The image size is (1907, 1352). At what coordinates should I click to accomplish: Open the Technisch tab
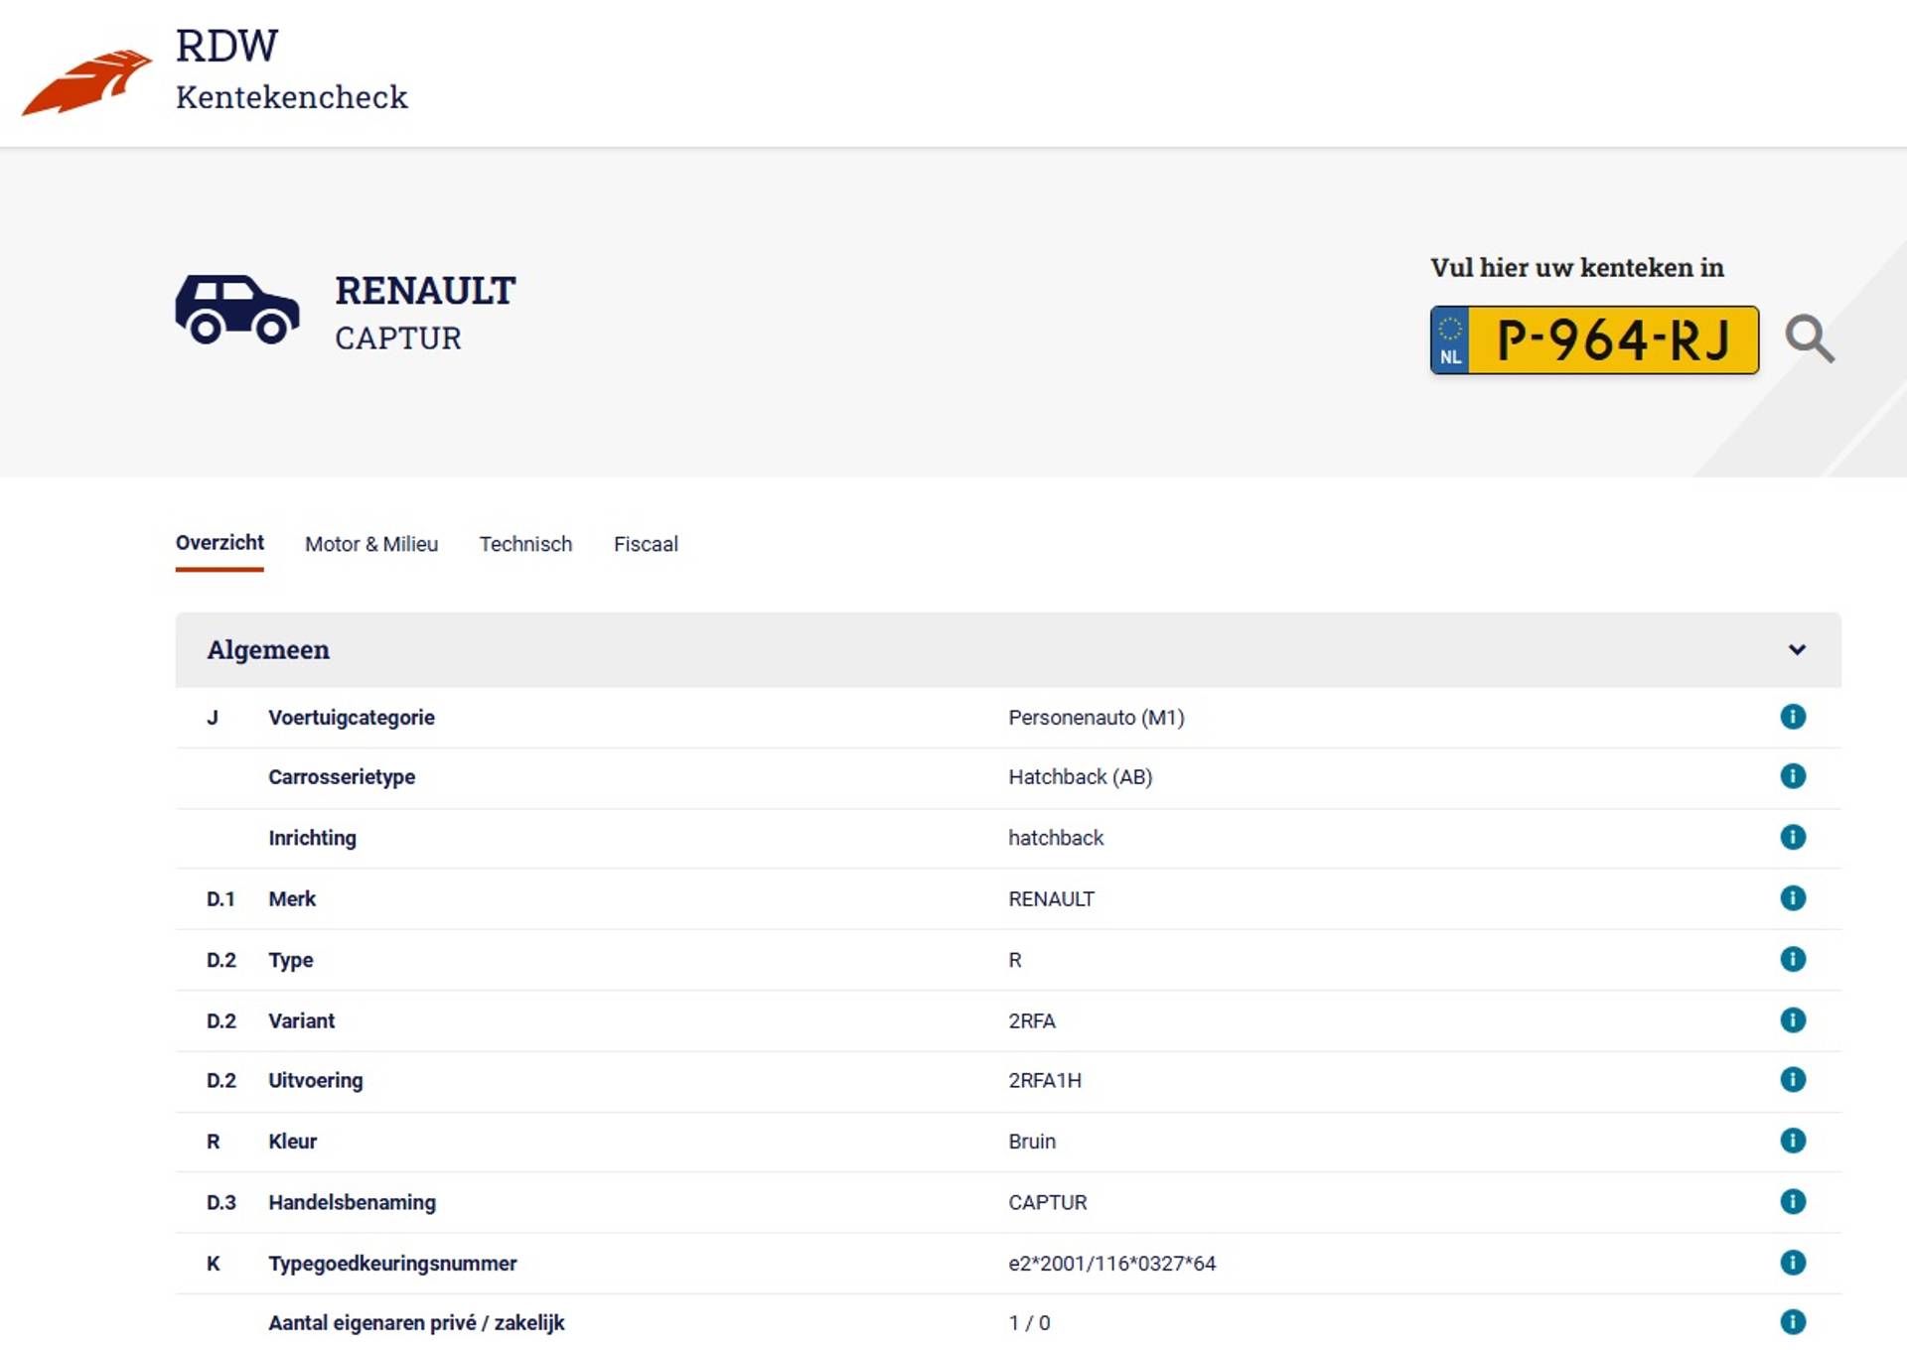[x=525, y=544]
